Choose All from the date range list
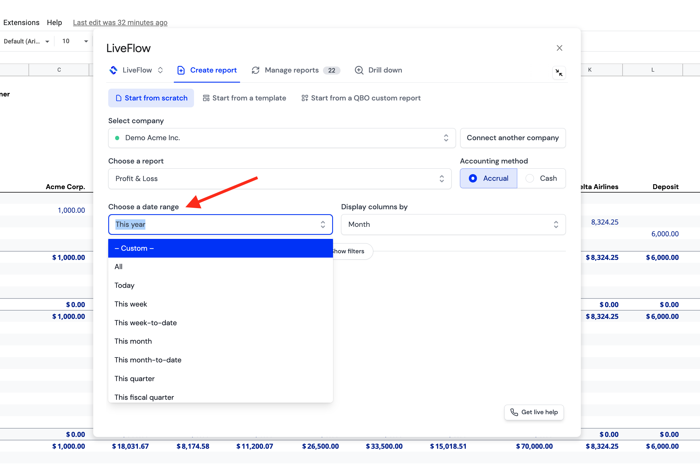Viewport: 700px width, 468px height. [220, 267]
